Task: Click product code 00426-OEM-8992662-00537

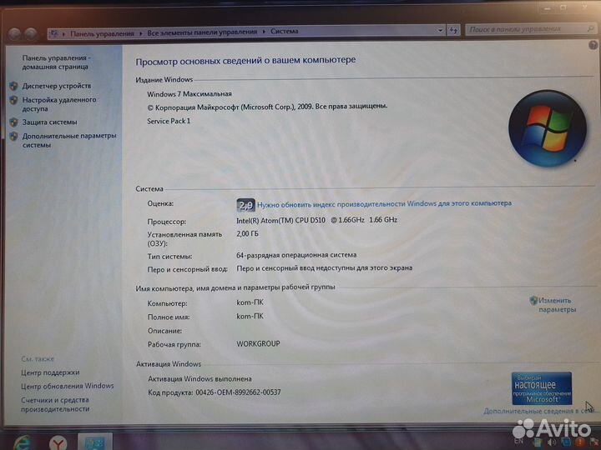Action: click(238, 392)
